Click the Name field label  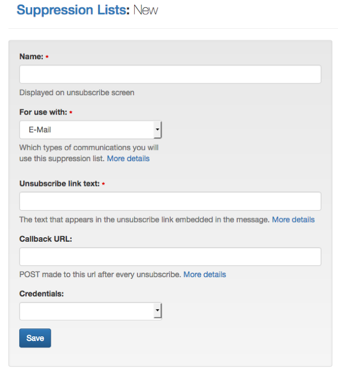[x=31, y=56]
